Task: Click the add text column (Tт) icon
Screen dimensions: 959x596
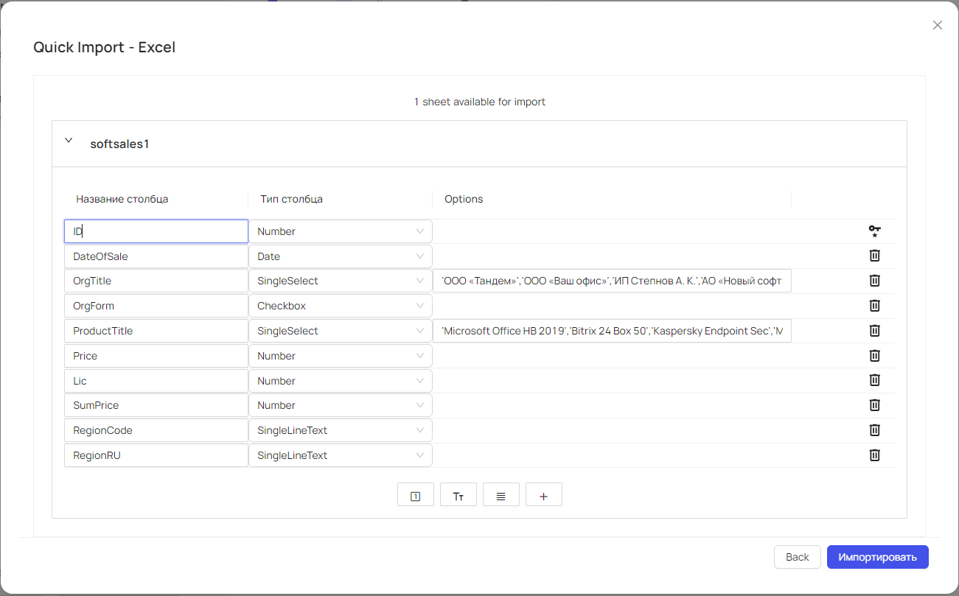Action: [x=458, y=496]
